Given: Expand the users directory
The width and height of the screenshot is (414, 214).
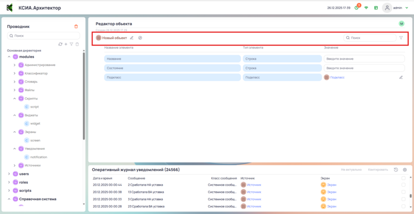Looking at the screenshot, I should 9,174.
